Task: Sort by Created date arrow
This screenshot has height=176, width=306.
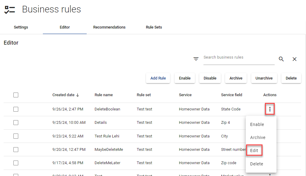Action: 78,95
